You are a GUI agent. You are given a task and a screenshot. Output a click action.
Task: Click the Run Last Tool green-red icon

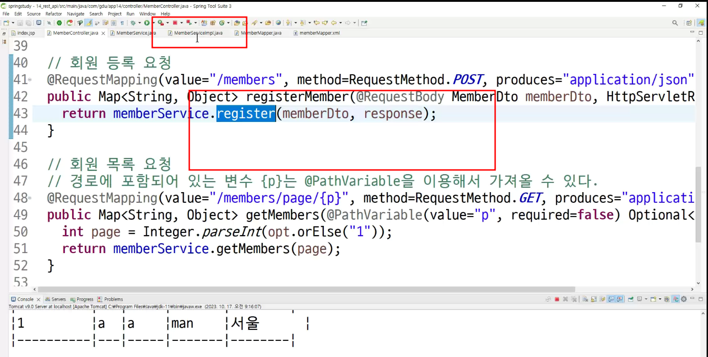click(x=161, y=23)
